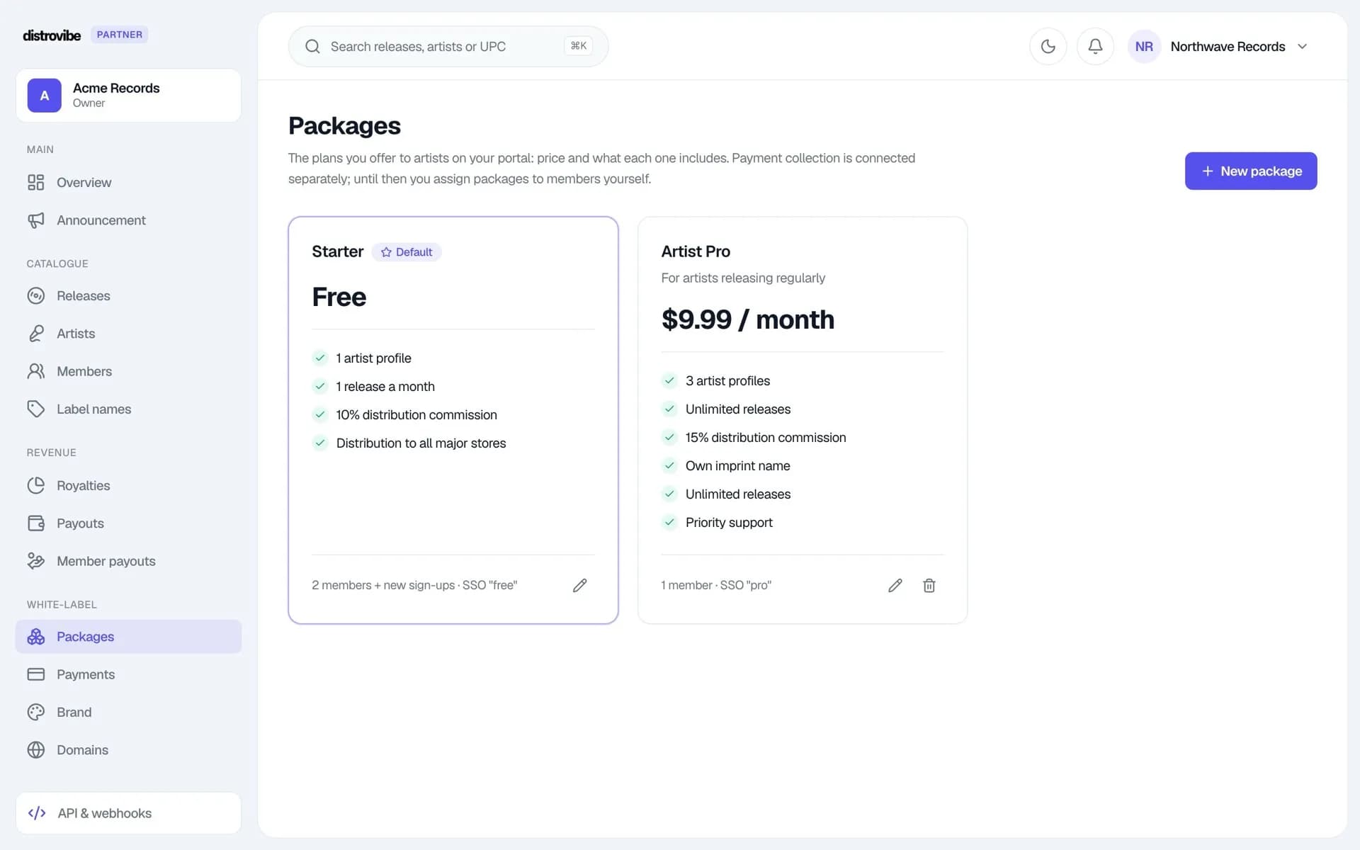Open the Northwave Records account menu

coord(1218,47)
